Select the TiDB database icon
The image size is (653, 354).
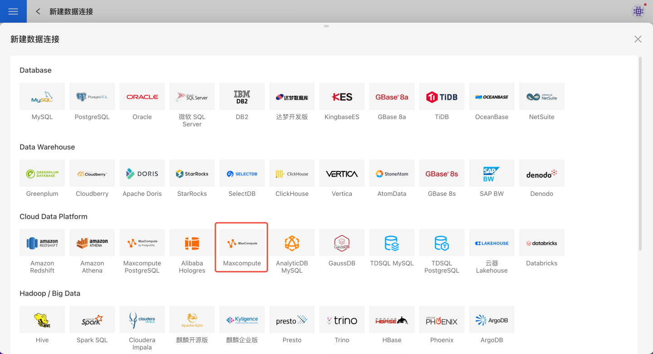pos(442,97)
